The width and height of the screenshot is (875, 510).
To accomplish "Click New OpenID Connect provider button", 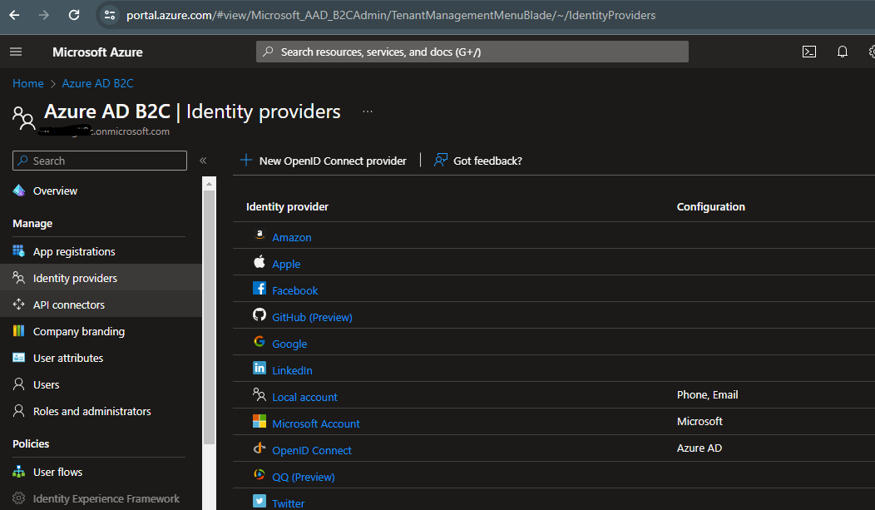I will 323,161.
